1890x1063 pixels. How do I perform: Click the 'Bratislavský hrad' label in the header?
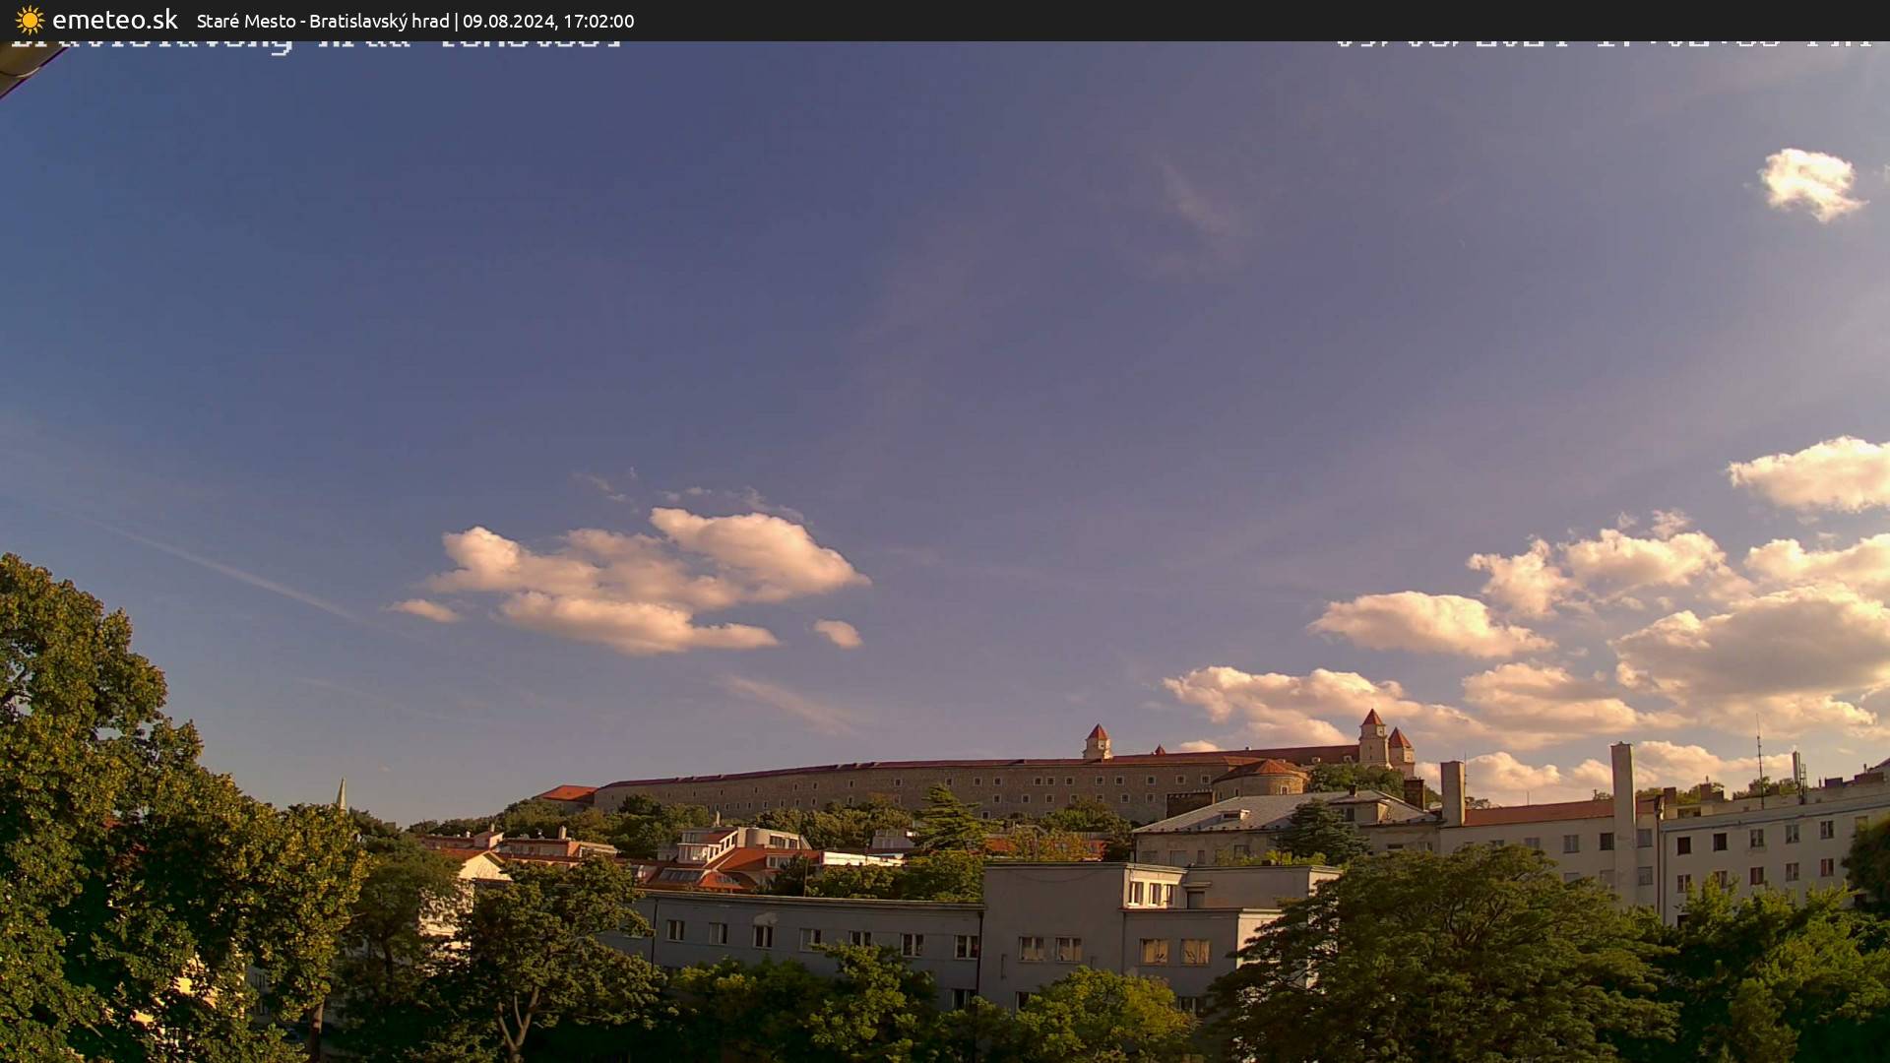[x=379, y=21]
